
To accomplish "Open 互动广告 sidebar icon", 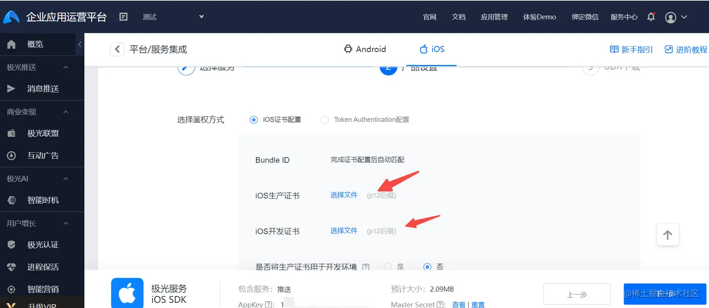I will pos(11,156).
